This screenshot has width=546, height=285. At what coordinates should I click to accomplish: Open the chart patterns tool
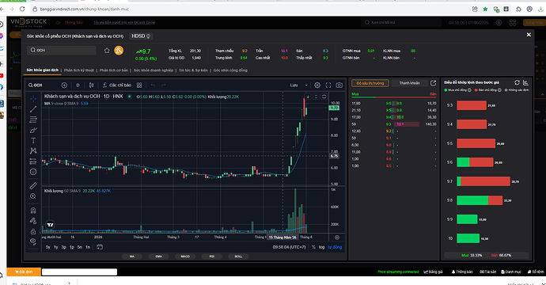pyautogui.click(x=33, y=151)
